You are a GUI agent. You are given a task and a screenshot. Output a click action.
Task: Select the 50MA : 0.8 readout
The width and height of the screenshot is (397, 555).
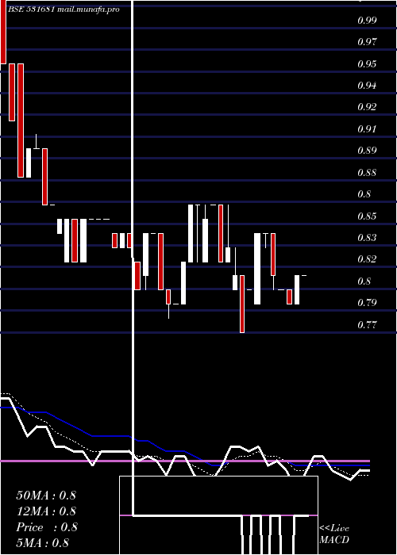pos(46,496)
